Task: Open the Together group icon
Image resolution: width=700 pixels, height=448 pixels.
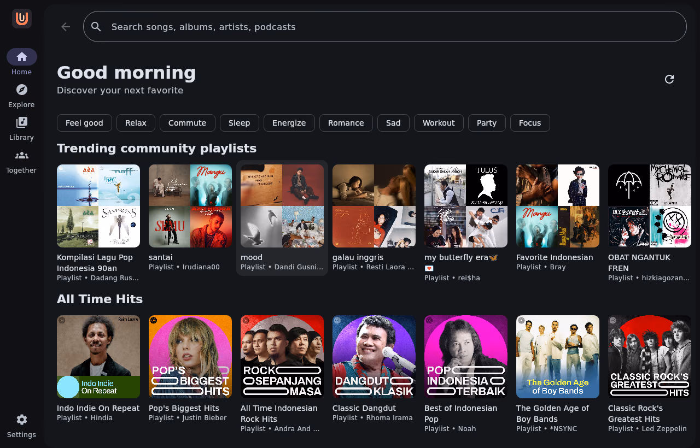Action: 22,155
